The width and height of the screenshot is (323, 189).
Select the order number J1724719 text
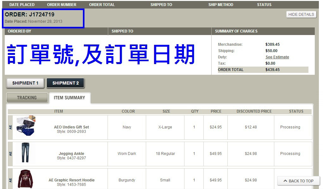point(42,15)
